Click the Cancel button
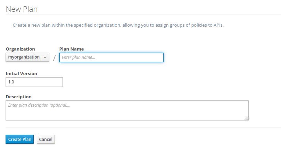Screen dimensions: 281x161 [46, 139]
